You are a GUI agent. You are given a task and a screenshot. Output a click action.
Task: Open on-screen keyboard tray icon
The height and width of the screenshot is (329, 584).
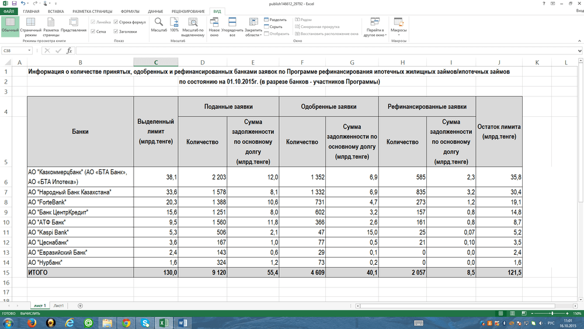tap(419, 323)
